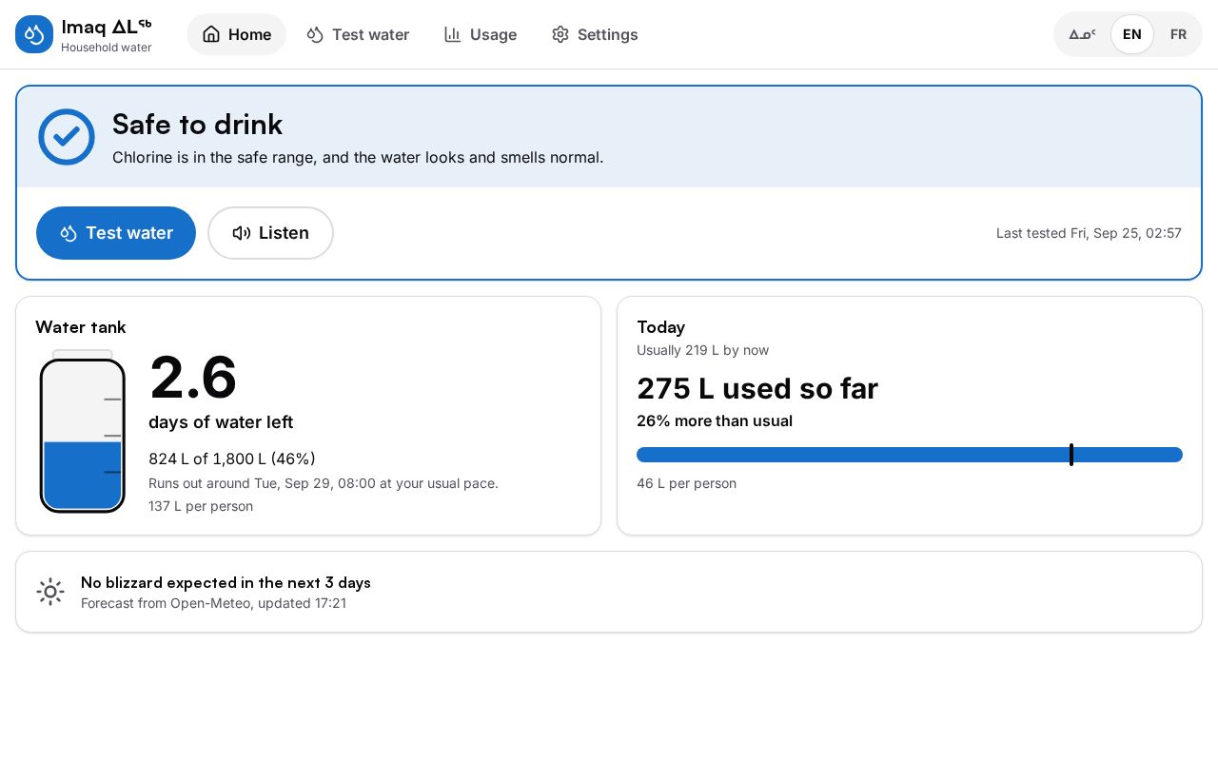This screenshot has height=761, width=1218.
Task: Click the 'Safe to drink' heading
Action: pyautogui.click(x=197, y=125)
